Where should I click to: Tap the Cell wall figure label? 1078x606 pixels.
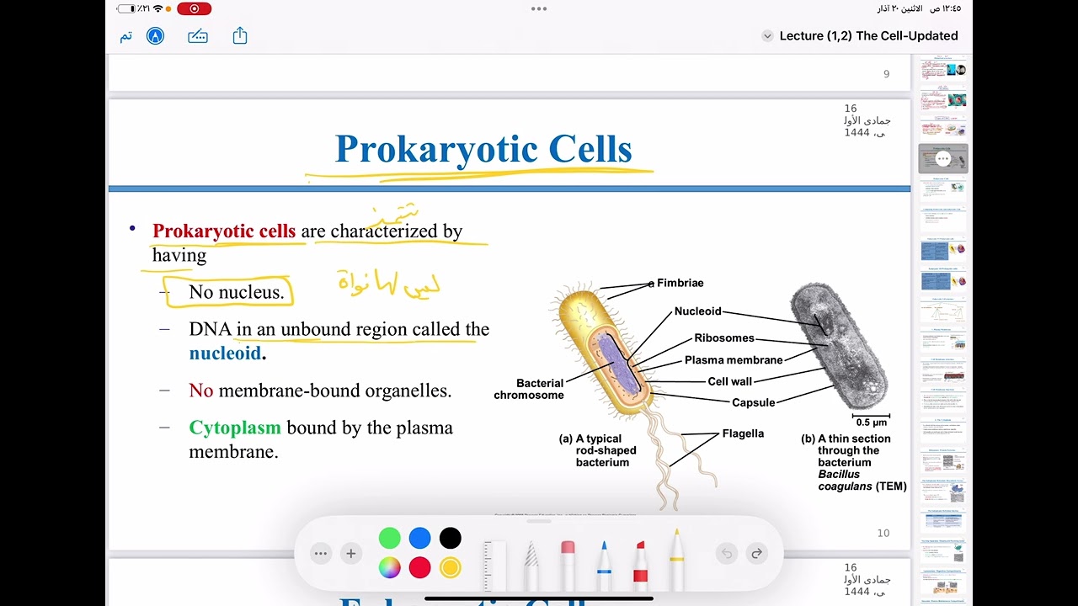(x=730, y=381)
